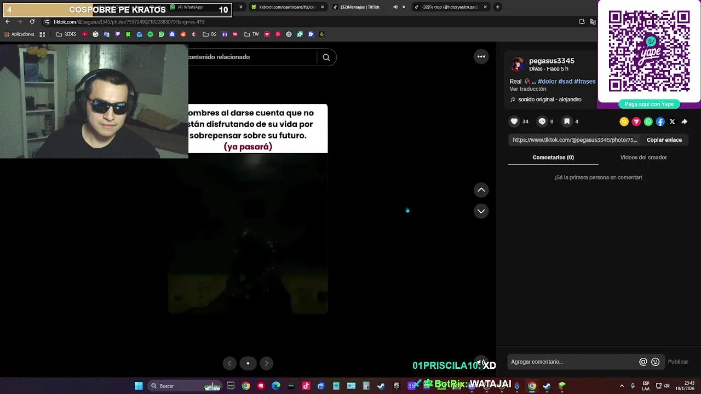This screenshot has width=701, height=394.
Task: Select the Comentarios (0) tab
Action: 553,158
